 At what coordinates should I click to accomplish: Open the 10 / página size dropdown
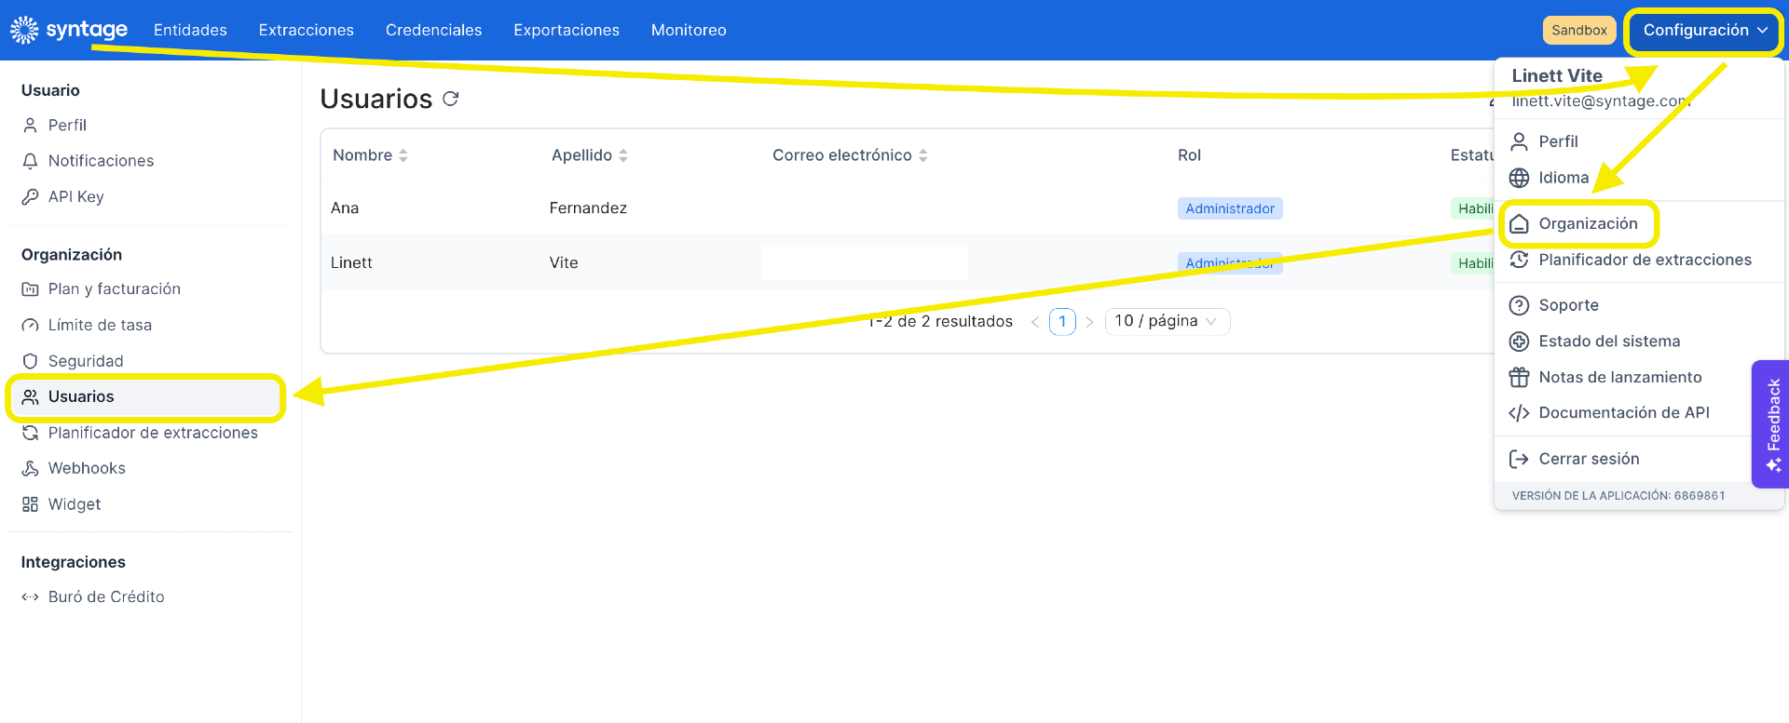pyautogui.click(x=1168, y=321)
